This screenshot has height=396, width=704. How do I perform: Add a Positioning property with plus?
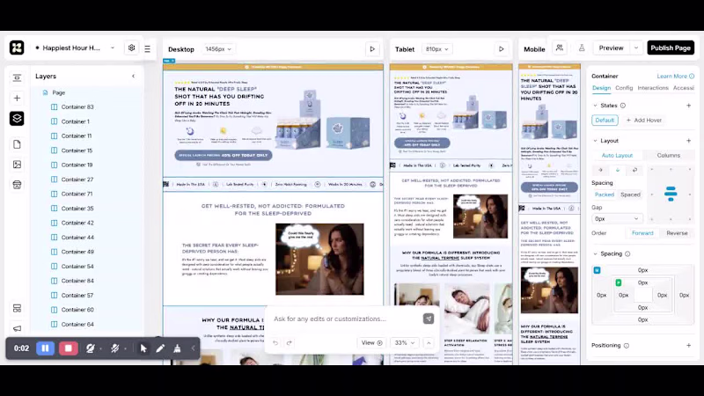(689, 345)
